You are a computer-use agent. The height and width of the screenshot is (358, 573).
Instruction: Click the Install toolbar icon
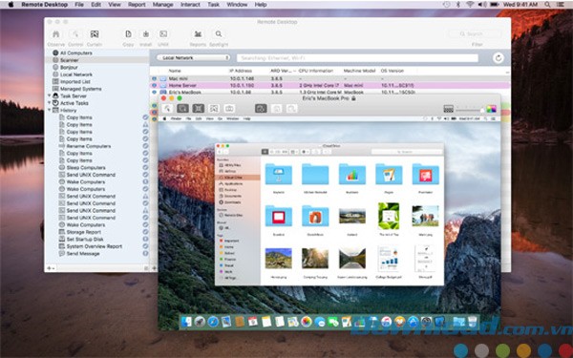(146, 34)
